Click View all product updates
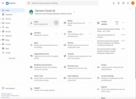136x99 pixels. [117, 23]
